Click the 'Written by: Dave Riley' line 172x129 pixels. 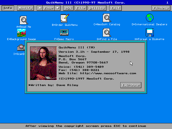tap(53, 85)
